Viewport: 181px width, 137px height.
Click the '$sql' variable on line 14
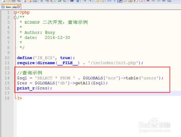click(22, 78)
